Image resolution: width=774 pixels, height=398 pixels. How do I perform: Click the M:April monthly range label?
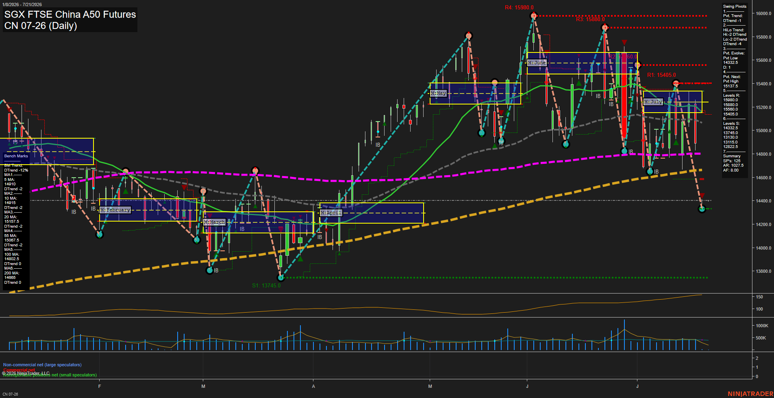click(x=331, y=213)
